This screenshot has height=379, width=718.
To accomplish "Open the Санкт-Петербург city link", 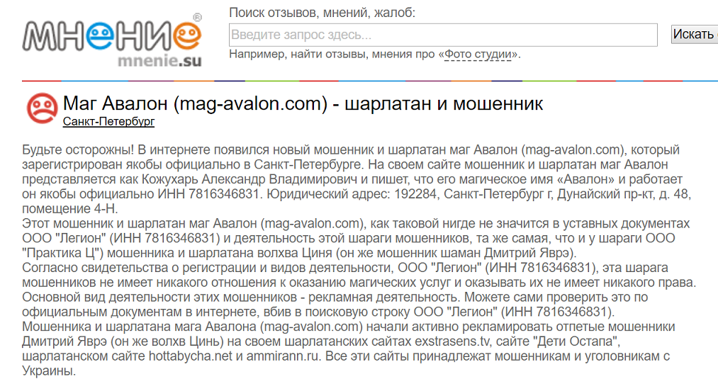I will point(108,121).
